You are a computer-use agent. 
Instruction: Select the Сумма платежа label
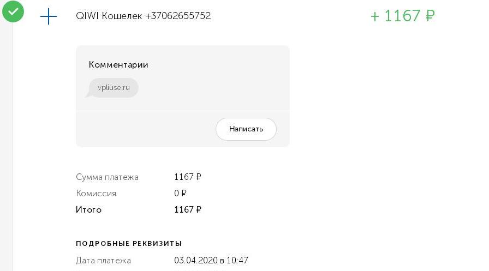[108, 177]
